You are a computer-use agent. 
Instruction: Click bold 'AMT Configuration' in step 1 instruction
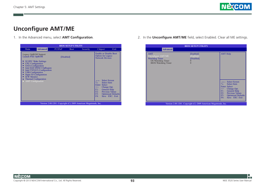click(x=77, y=37)
